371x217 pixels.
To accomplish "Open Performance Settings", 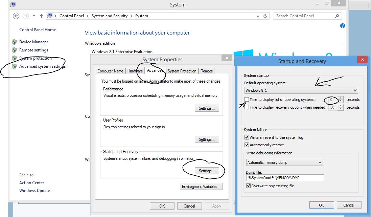I will click(x=207, y=108).
